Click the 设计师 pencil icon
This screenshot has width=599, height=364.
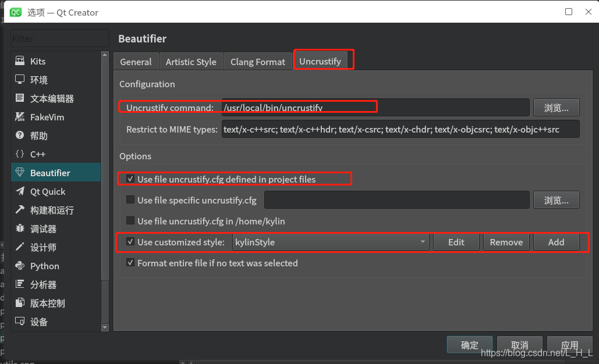pos(19,247)
